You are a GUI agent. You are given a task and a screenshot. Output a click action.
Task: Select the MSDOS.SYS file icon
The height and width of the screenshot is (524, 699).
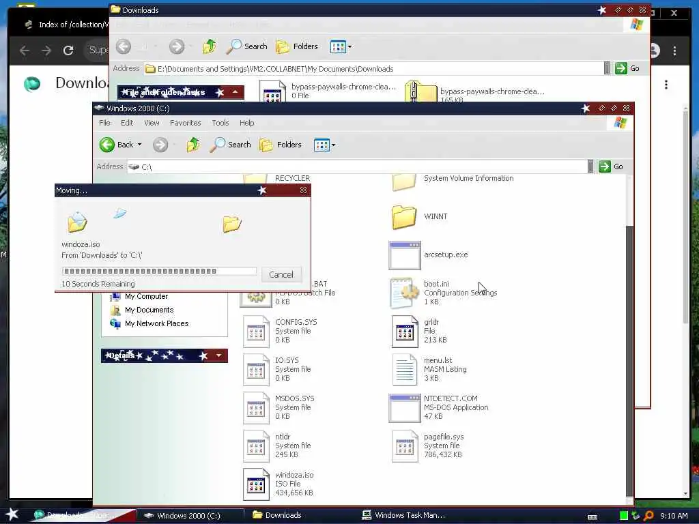coord(256,408)
